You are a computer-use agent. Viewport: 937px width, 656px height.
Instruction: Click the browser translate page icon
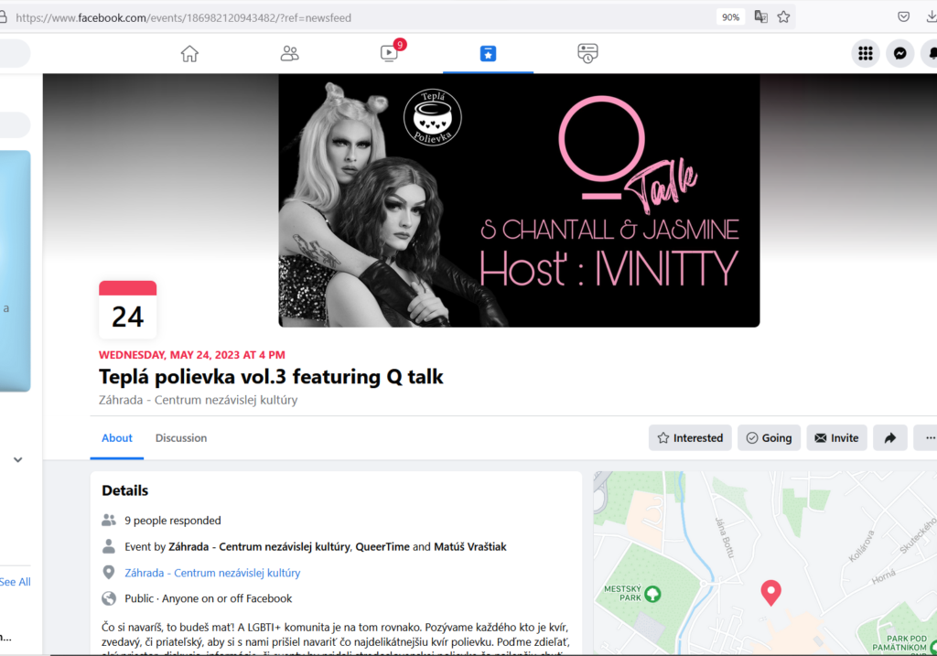pos(760,17)
